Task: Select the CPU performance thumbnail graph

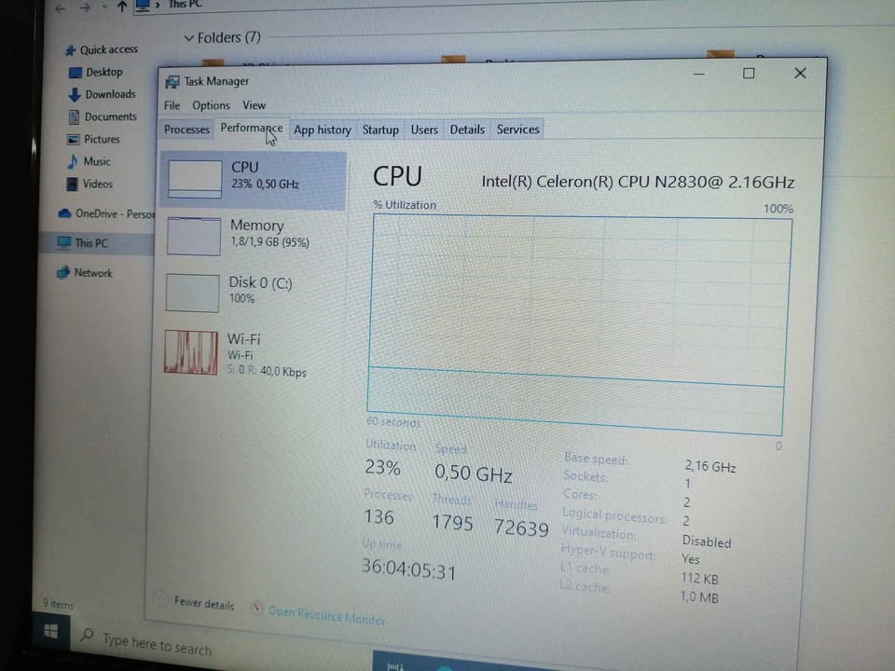Action: coord(196,178)
